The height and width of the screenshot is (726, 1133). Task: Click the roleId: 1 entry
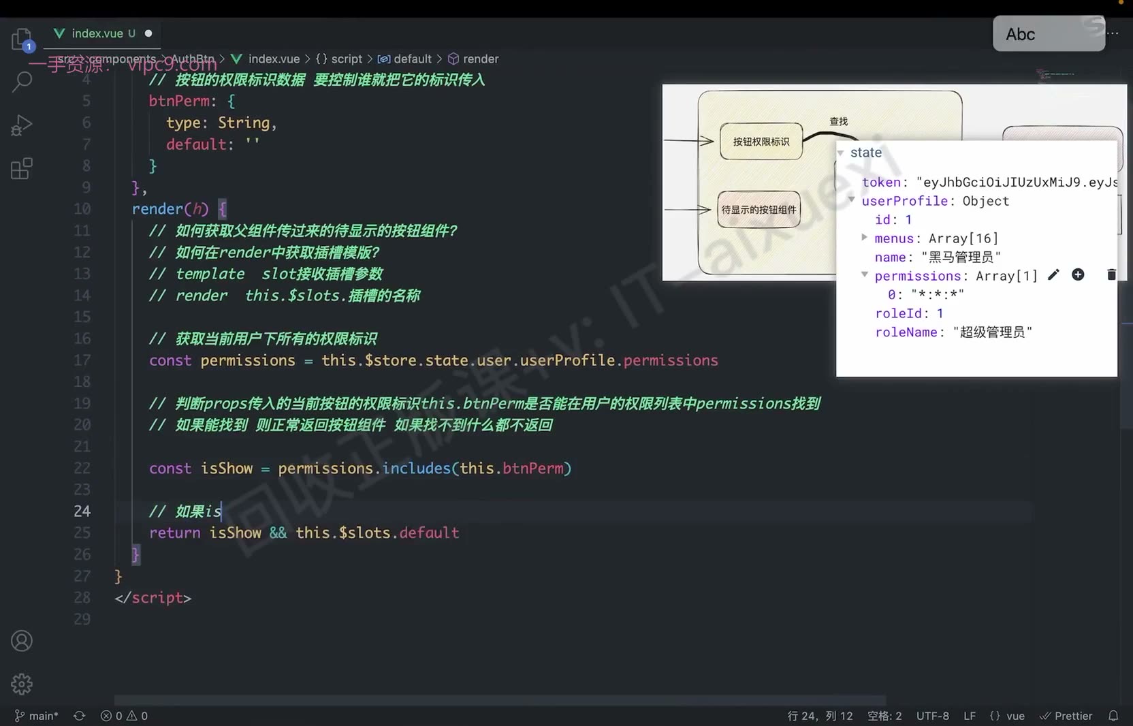(909, 313)
